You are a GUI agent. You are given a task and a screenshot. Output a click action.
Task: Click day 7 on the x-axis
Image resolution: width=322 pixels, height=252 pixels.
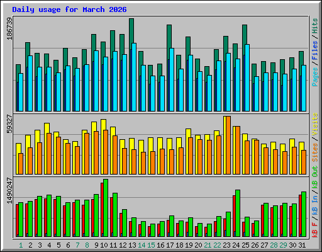77,245
